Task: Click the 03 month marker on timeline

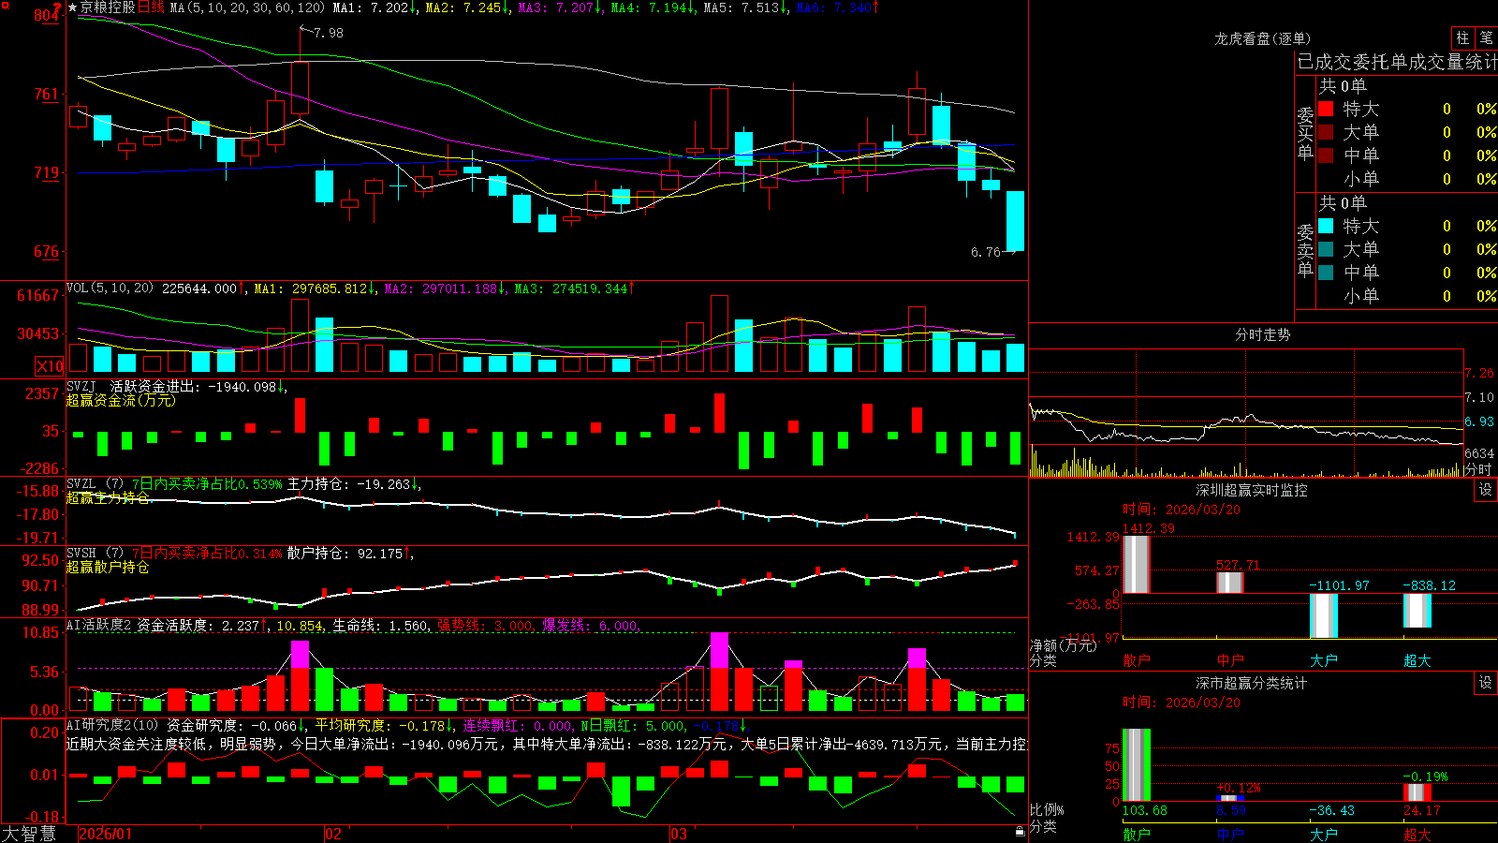Action: [679, 834]
